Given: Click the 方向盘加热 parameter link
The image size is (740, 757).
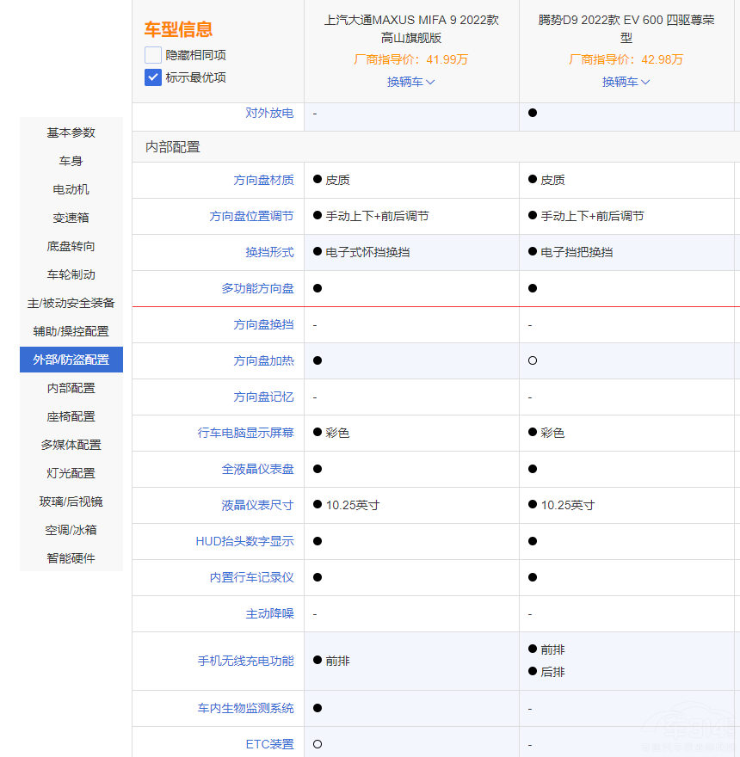Looking at the screenshot, I should 263,361.
